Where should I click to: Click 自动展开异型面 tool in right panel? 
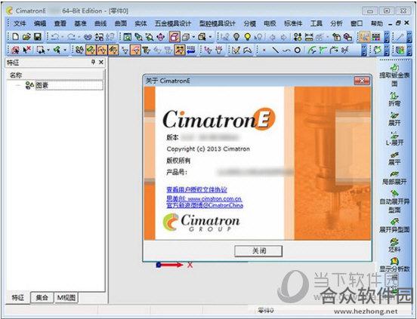point(394,201)
